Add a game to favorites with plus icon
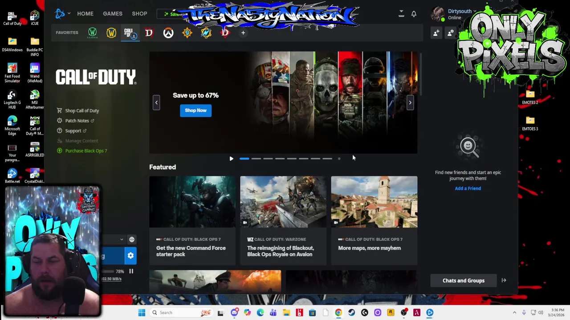This screenshot has width=570, height=320. pos(243,32)
